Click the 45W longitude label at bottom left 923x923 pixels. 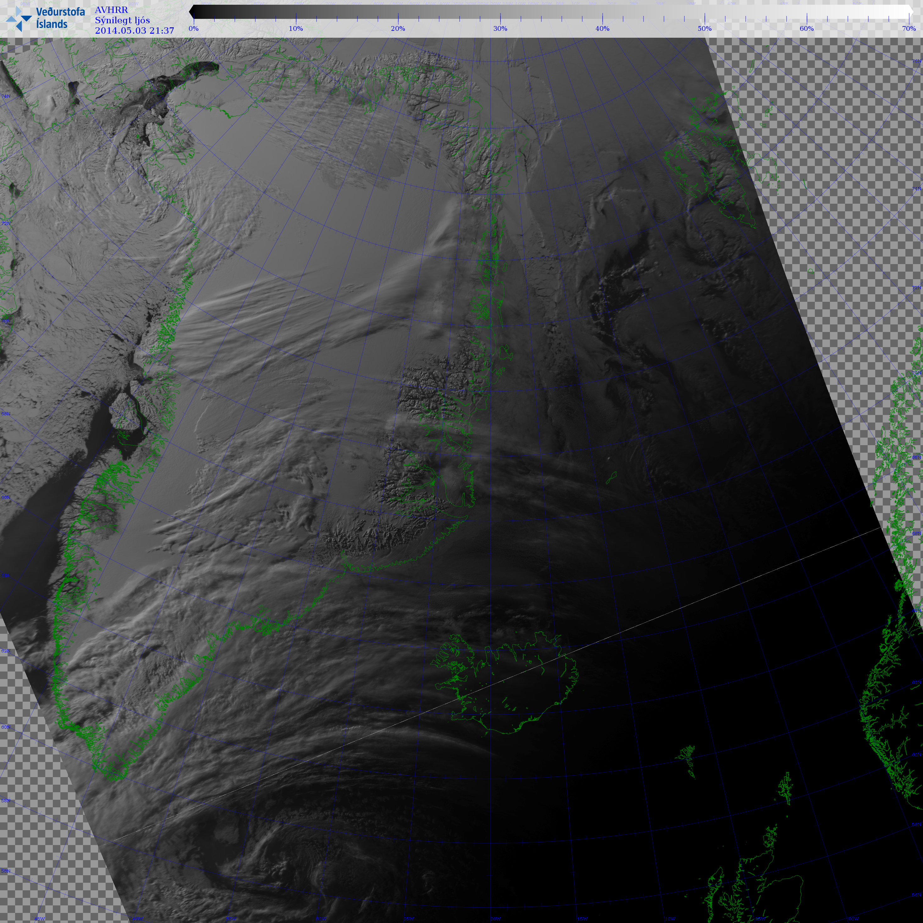point(40,919)
